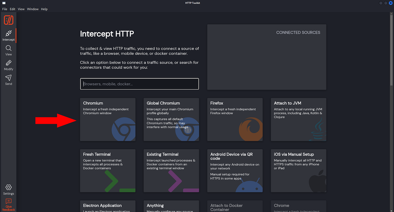Open the Send sidebar page
This screenshot has height=212, width=394.
click(8, 80)
